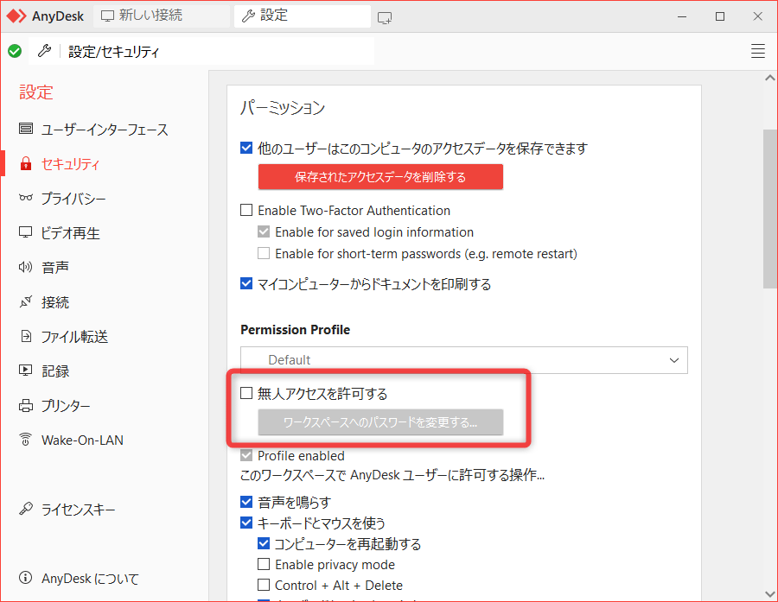Open a new session tab with the plus-monitor icon
Viewport: 778px width, 602px height.
pos(385,18)
